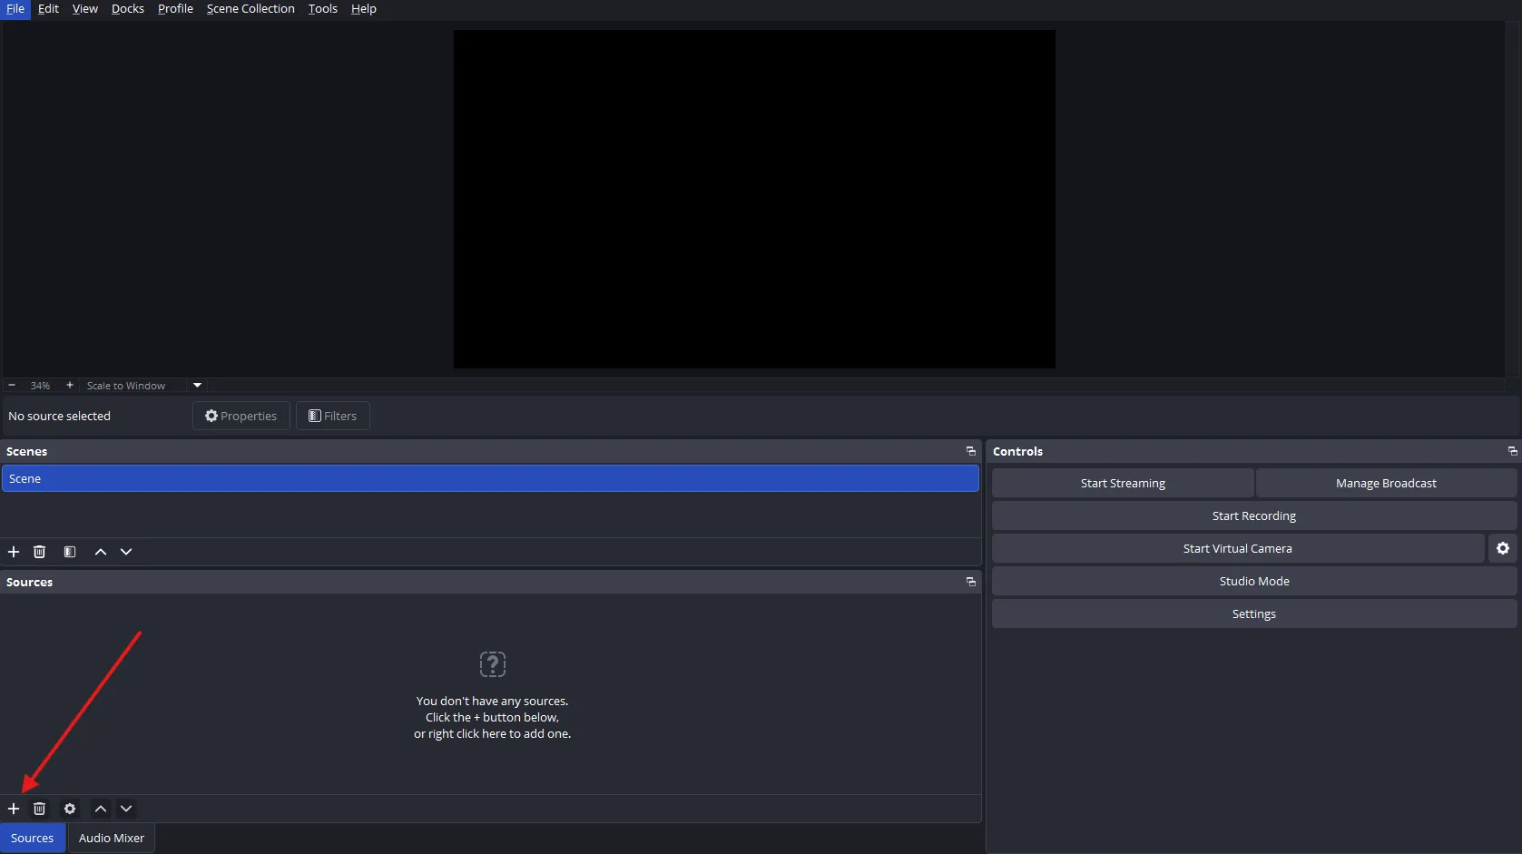Open the Docks menu
The image size is (1522, 854).
[127, 8]
